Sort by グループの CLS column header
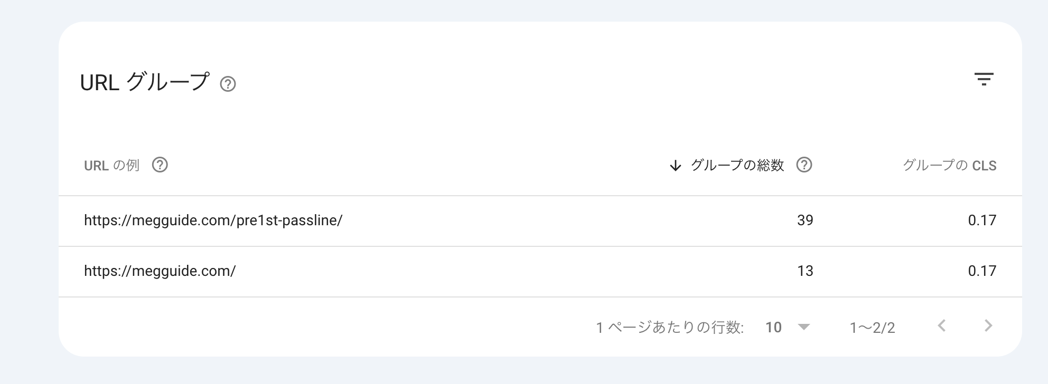This screenshot has height=384, width=1048. tap(949, 166)
